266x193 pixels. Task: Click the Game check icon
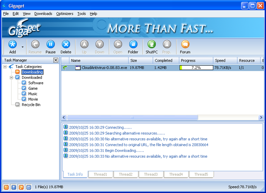pos(24,88)
